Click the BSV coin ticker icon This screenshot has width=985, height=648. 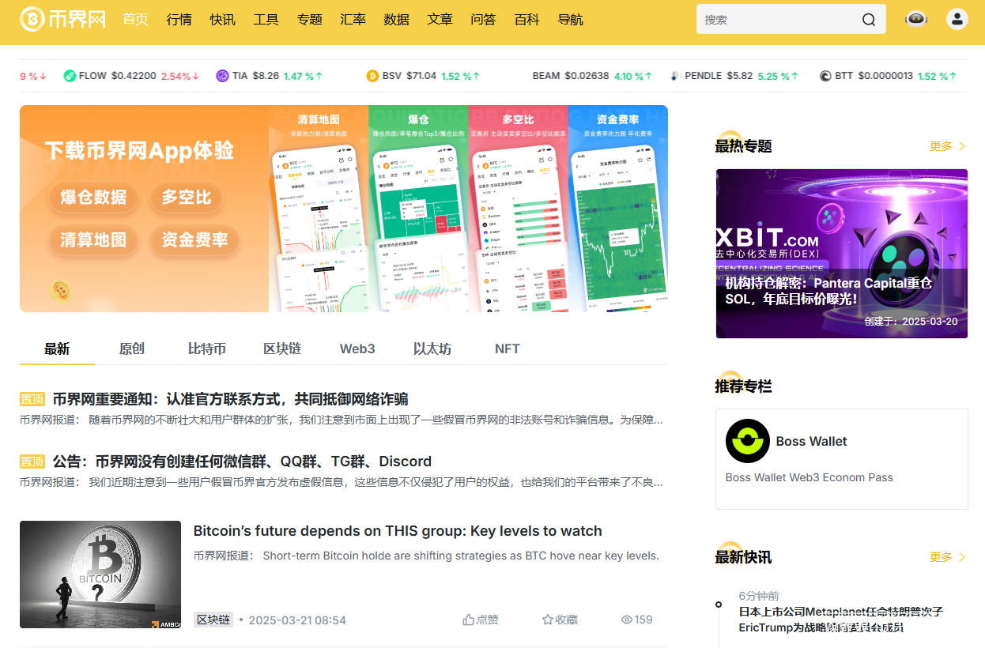(x=372, y=76)
